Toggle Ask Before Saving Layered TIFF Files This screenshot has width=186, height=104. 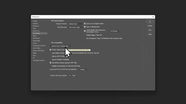click(51, 63)
